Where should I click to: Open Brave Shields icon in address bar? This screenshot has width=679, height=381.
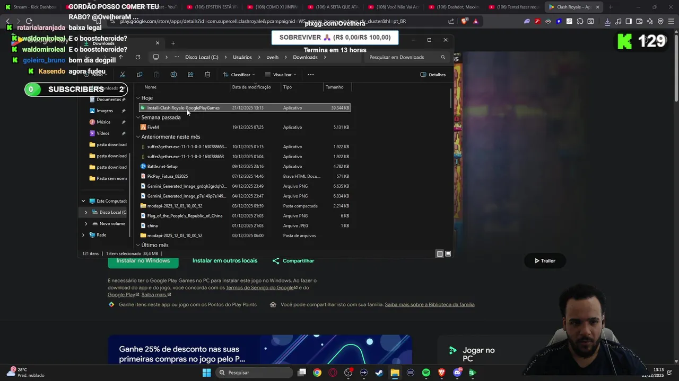coord(465,21)
